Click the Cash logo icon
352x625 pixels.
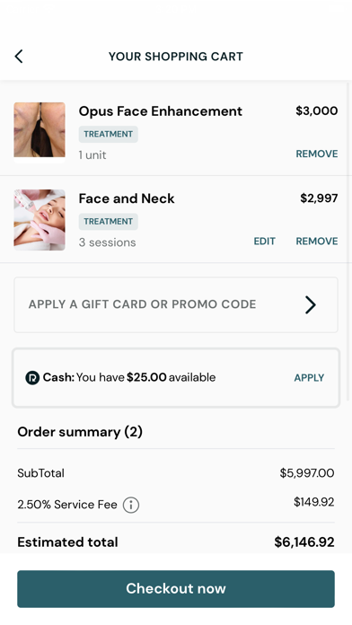(32, 377)
